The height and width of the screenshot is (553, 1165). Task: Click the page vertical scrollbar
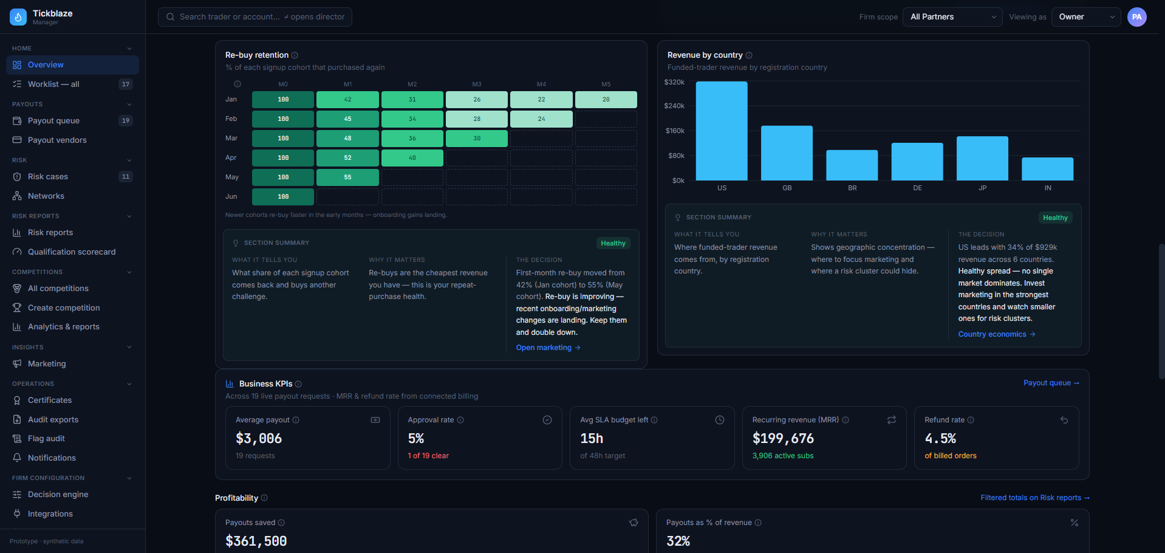[x=1161, y=311]
